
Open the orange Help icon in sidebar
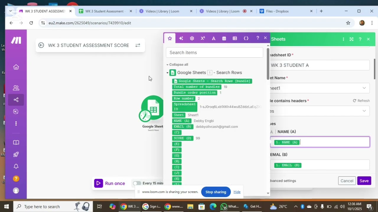tap(16, 179)
